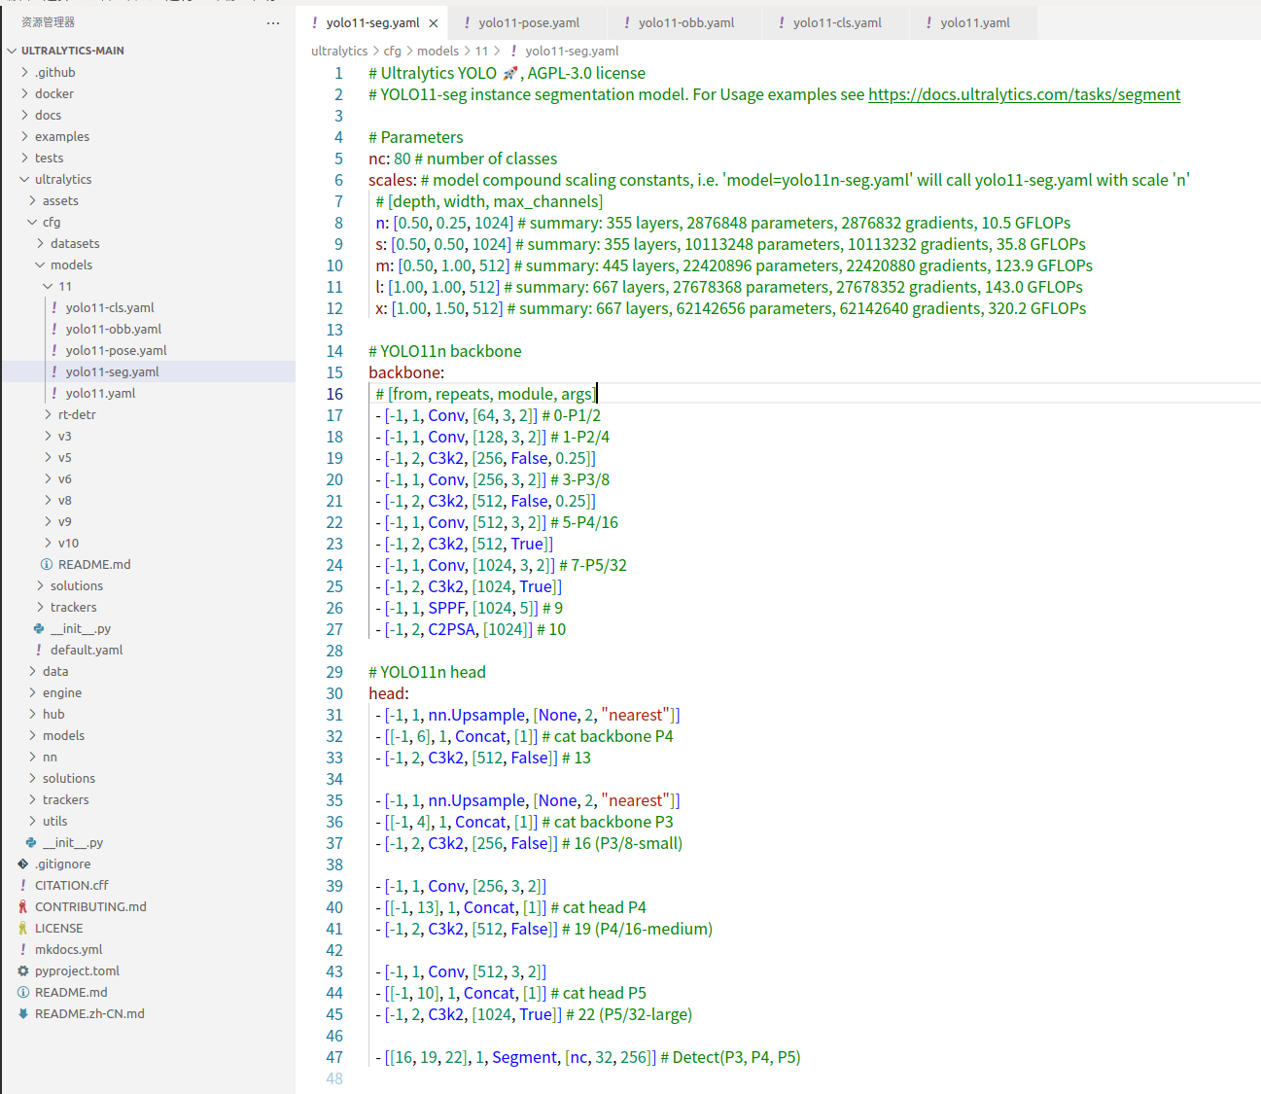Image resolution: width=1261 pixels, height=1094 pixels.
Task: Click the 'C2PSA' module name on line 27
Action: pos(452,629)
